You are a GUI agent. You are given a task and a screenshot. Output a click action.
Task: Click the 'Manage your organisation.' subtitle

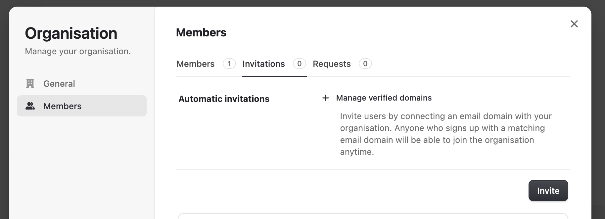click(x=78, y=51)
